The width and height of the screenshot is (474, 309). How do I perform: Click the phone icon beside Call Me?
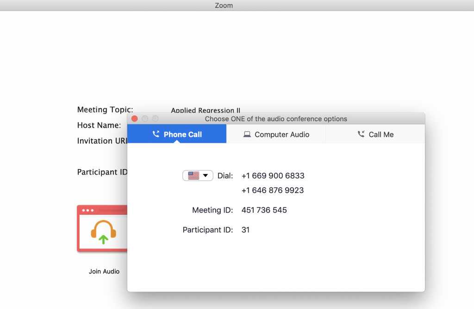(361, 134)
